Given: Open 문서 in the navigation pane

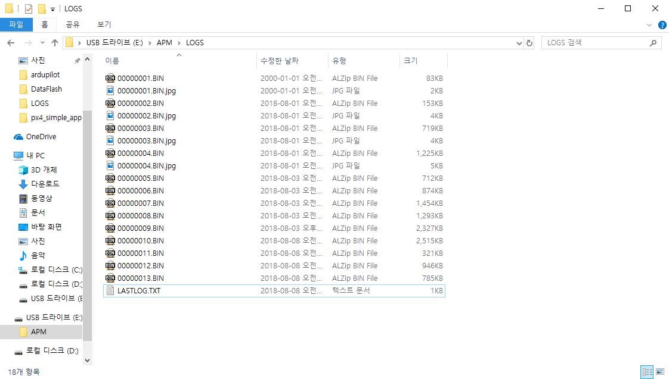Looking at the screenshot, I should (x=38, y=212).
